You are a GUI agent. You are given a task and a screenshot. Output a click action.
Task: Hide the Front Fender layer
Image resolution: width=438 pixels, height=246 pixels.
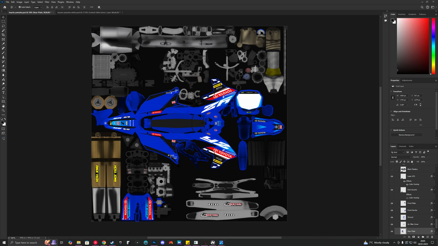tap(392, 210)
